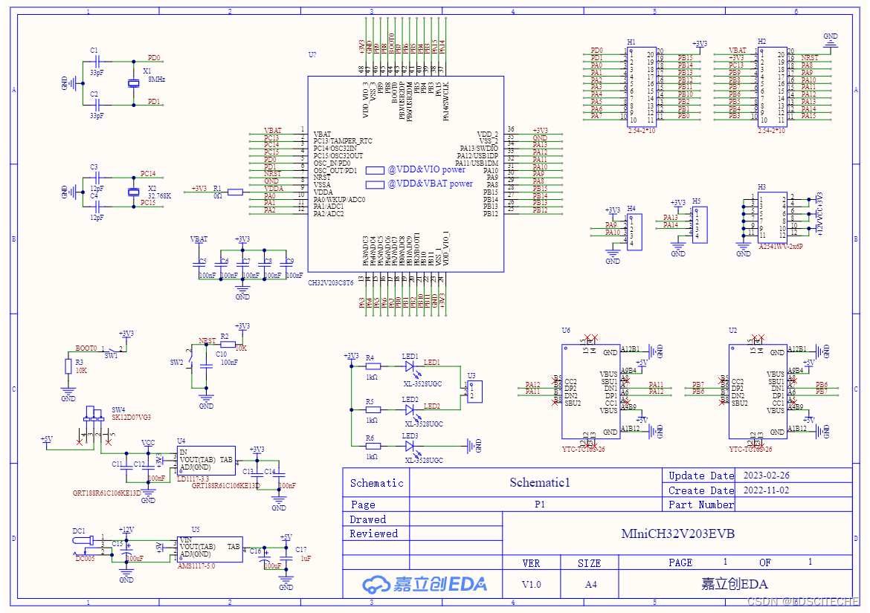870x613 pixels.
Task: Click resistor R5 symbol
Action: (x=373, y=409)
